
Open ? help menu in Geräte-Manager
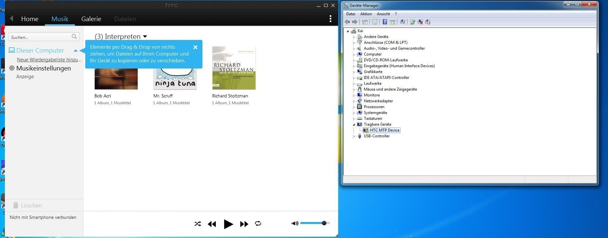396,14
